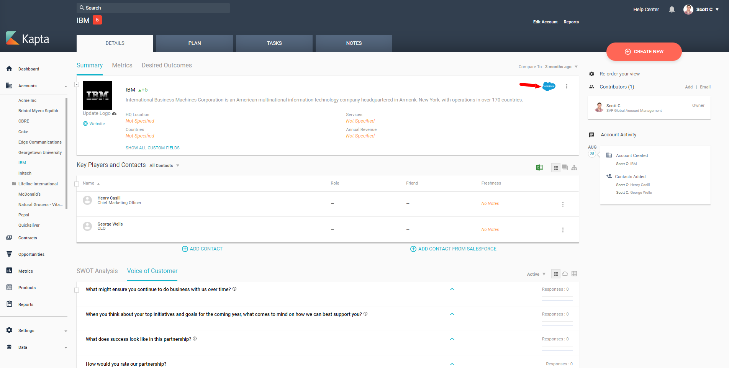Open the IBM summary card three-dot menu

point(566,86)
